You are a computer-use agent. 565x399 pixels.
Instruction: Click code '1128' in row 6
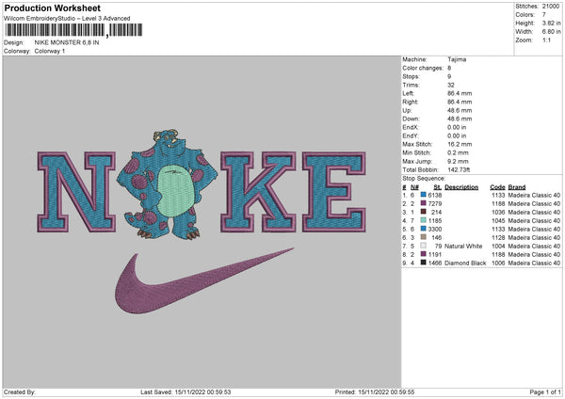[498, 237]
